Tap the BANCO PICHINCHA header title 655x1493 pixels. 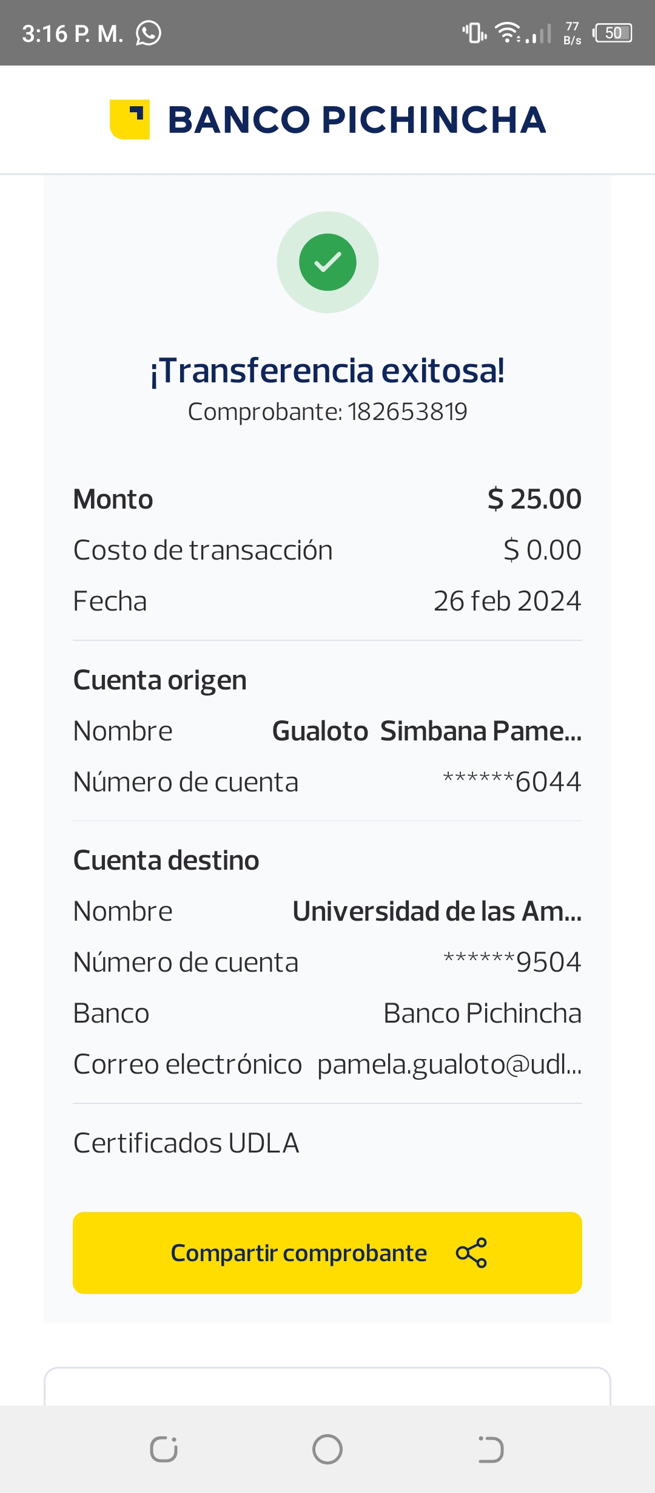pyautogui.click(x=357, y=120)
